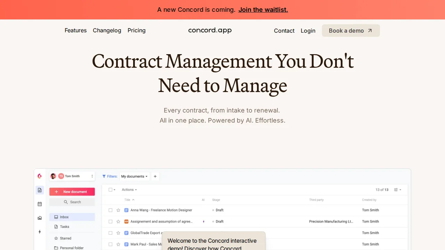This screenshot has width=445, height=250.
Task: Click the Book a demo button
Action: click(351, 31)
